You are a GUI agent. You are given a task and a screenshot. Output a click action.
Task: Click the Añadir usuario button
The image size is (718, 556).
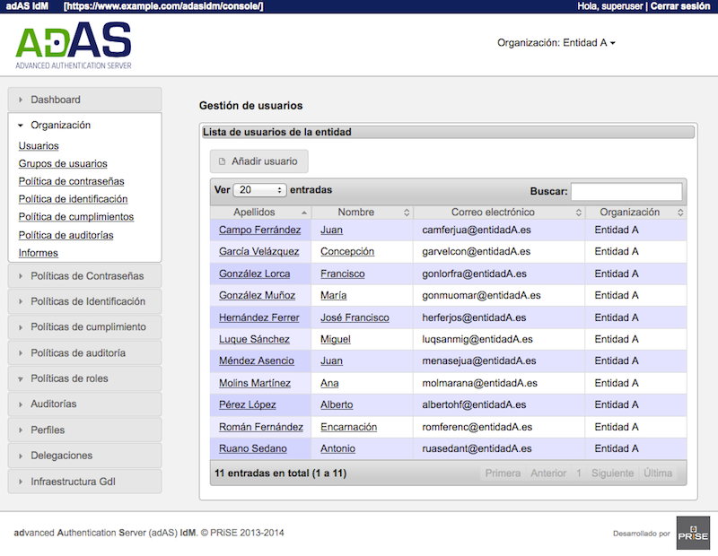pos(258,161)
